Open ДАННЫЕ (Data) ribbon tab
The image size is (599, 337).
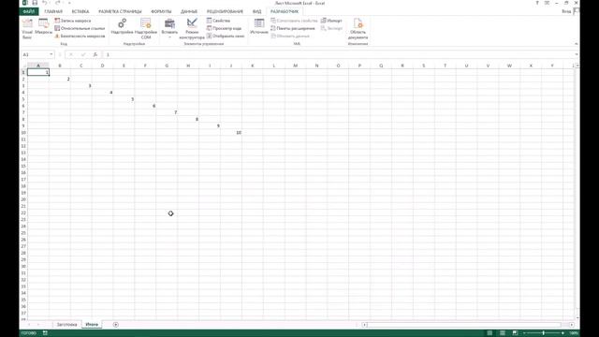coord(189,11)
